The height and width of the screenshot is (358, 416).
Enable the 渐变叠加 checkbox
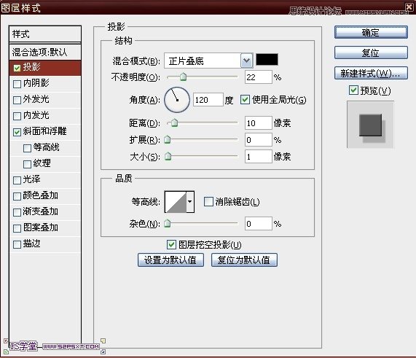point(17,212)
